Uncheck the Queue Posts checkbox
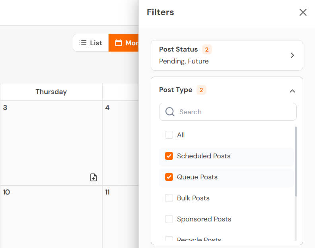The height and width of the screenshot is (248, 315). tap(169, 177)
